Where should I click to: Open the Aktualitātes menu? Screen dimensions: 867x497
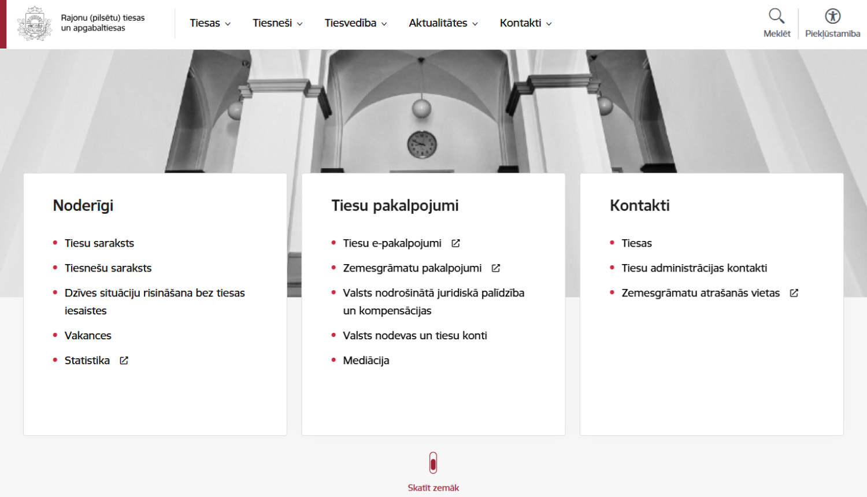coord(443,23)
